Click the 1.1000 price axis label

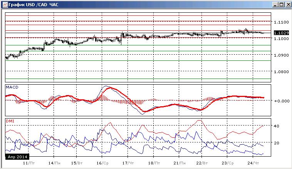click(281, 39)
